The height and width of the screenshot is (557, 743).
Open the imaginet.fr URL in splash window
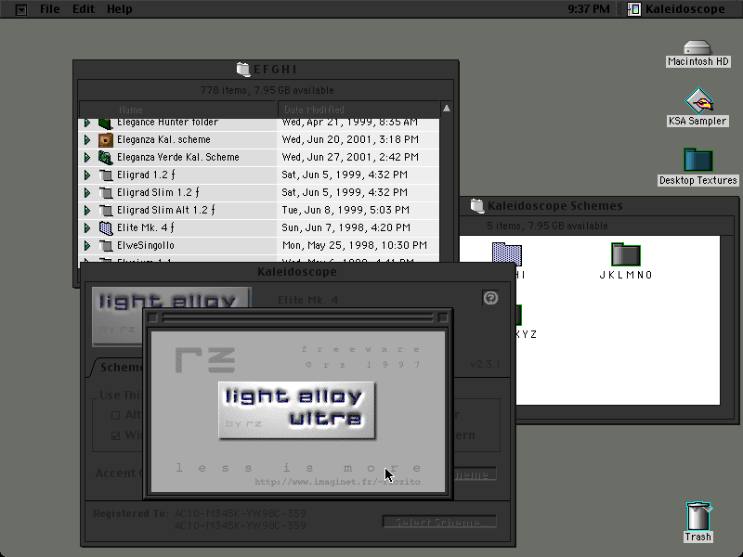click(337, 482)
